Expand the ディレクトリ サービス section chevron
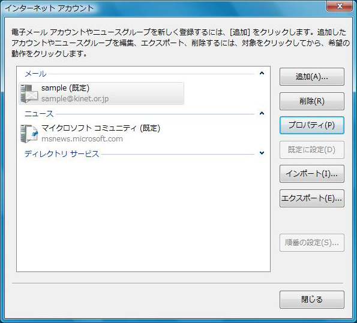 262,153
